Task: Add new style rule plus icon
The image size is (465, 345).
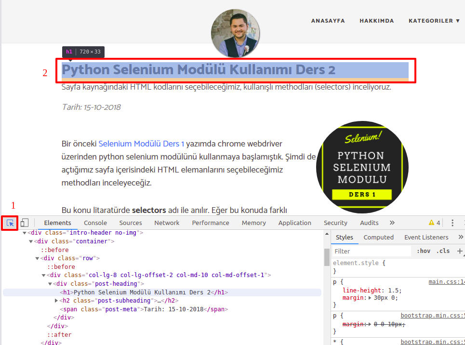Action: coord(460,251)
